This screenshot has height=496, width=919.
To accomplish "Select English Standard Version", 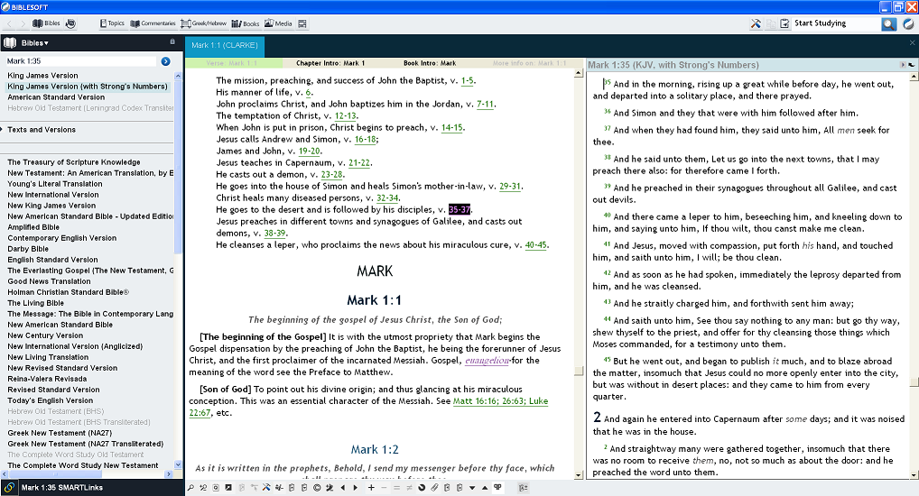I will pos(52,260).
